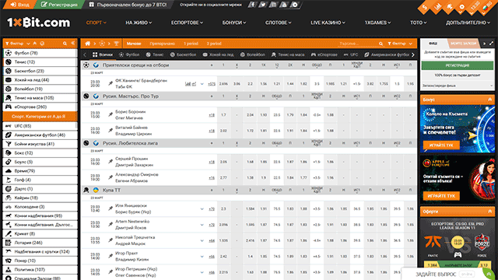This screenshot has height=280, width=498.
Task: Select the Всички sports tab
Action: coord(103,54)
